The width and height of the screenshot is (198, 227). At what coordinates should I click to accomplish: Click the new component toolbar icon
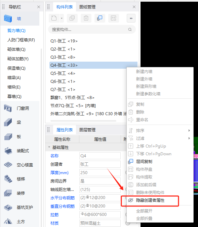(54, 18)
